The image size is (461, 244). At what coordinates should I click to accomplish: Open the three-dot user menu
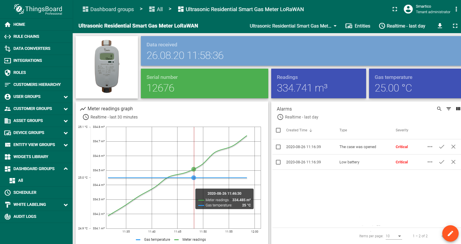coord(456,9)
